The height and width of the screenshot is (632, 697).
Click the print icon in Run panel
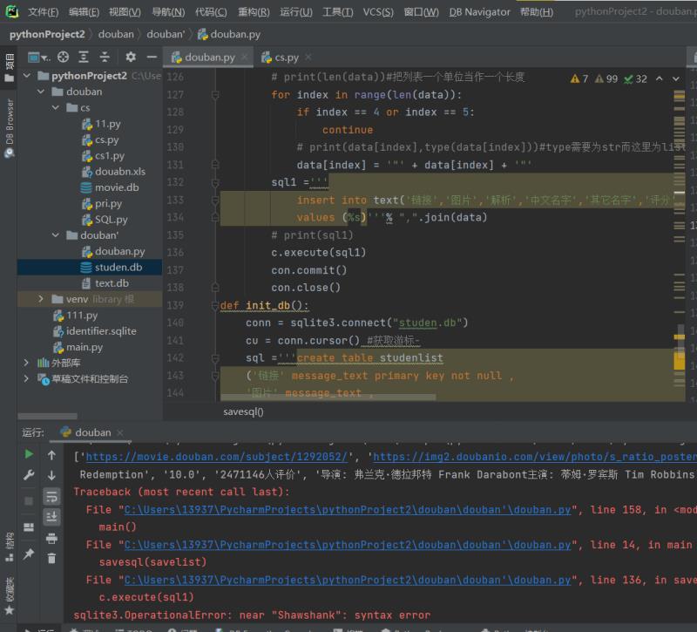pos(51,538)
